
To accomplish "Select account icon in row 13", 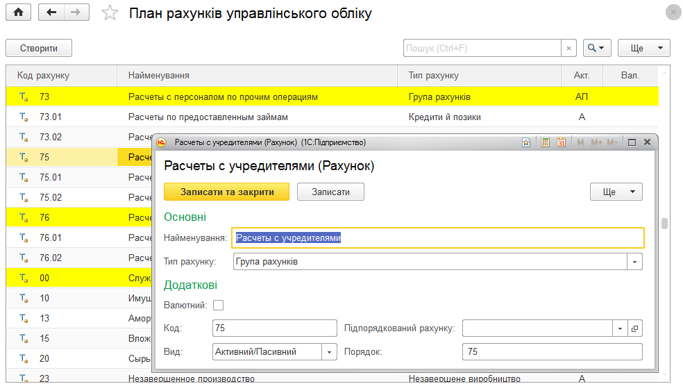I will pos(24,318).
